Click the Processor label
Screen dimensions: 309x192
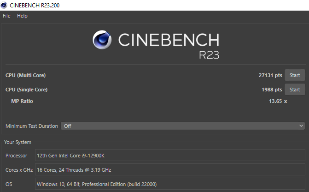click(x=17, y=156)
